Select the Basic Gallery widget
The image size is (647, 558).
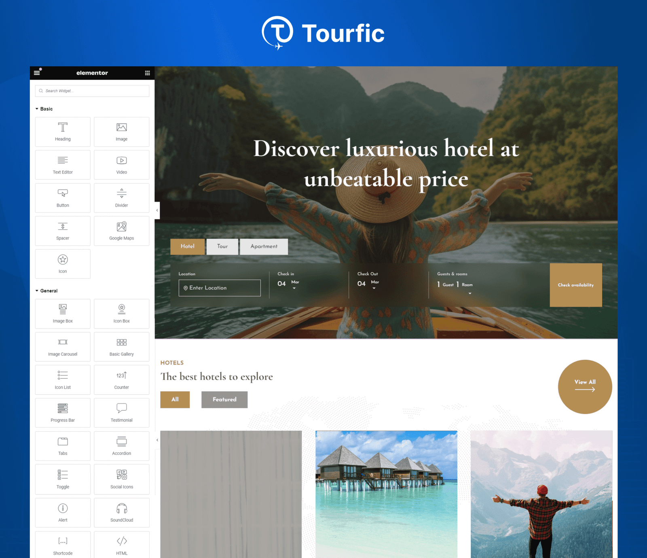122,347
